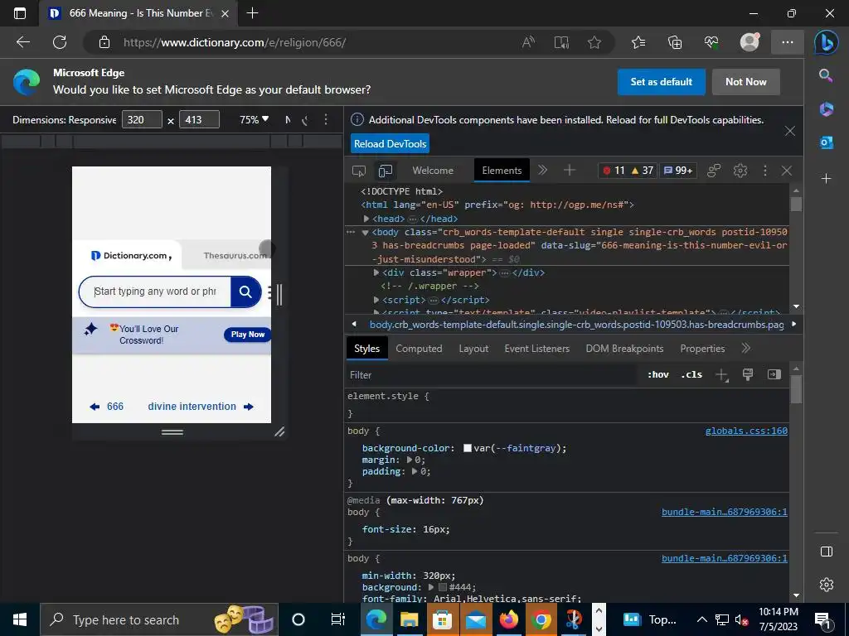Click the viewport width field 320
The height and width of the screenshot is (636, 849).
(142, 119)
